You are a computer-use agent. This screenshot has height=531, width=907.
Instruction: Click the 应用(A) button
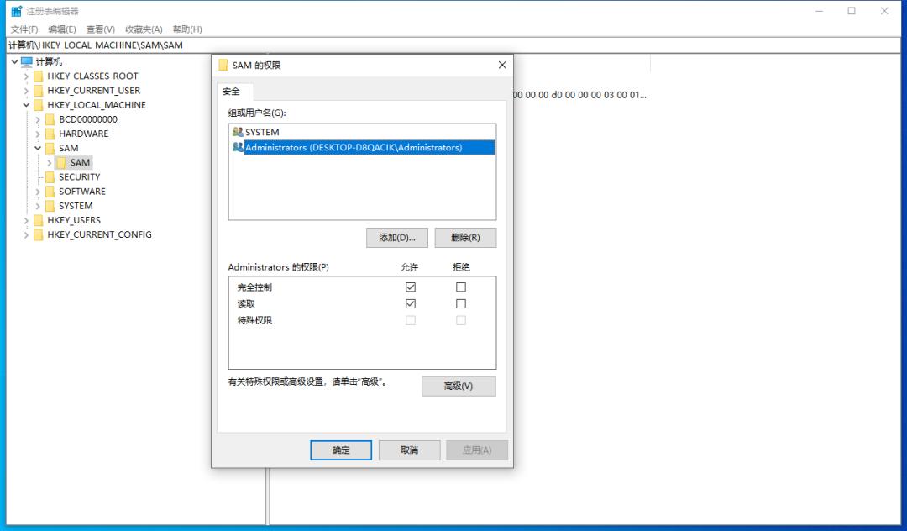pos(477,450)
